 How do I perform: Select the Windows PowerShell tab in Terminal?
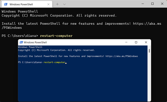tap(27, 4)
